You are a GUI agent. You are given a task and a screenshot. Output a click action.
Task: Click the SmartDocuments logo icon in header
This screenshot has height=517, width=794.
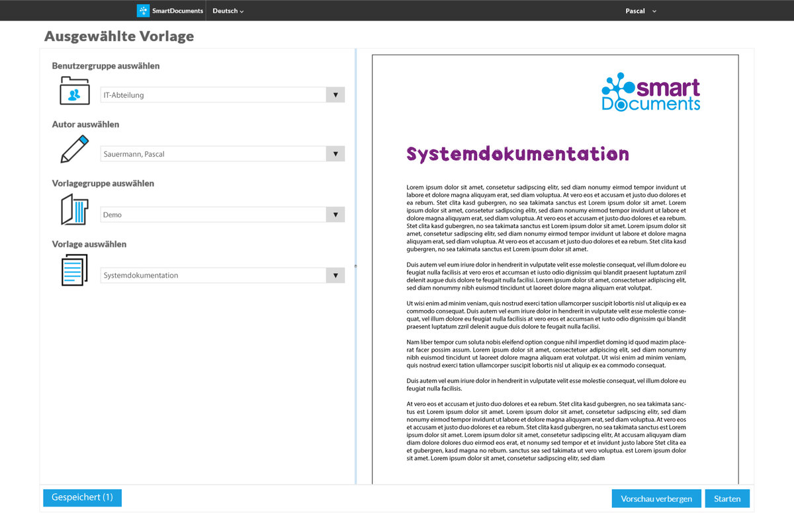(143, 11)
